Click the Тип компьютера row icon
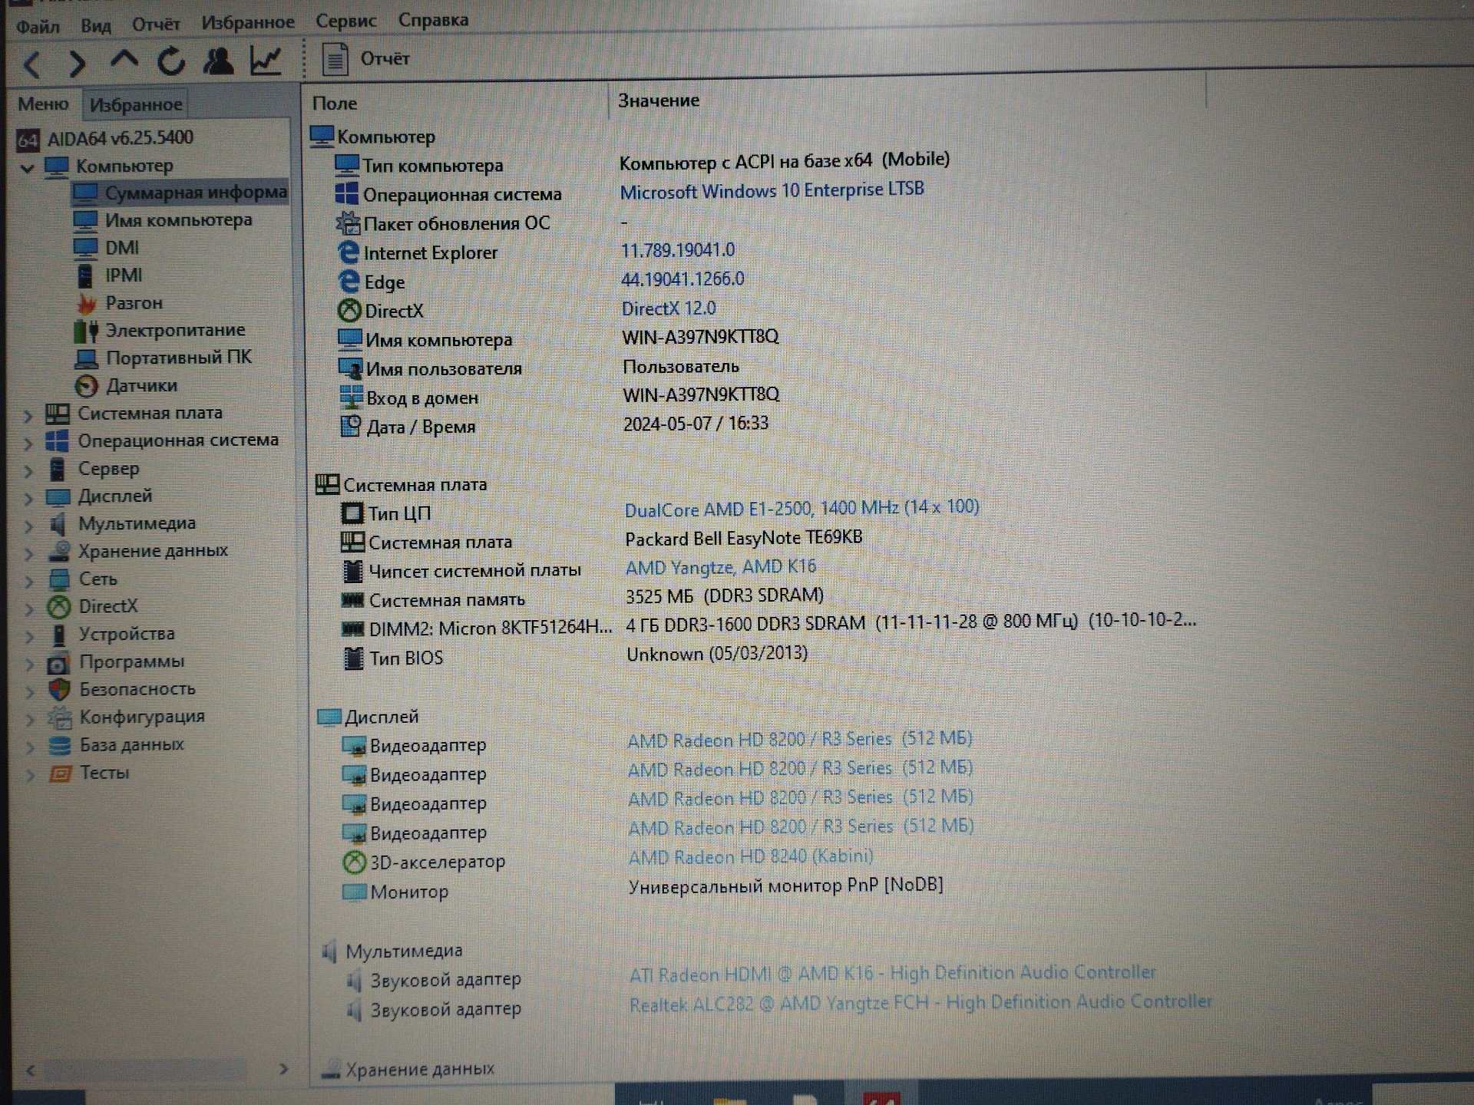The image size is (1474, 1105). [346, 165]
